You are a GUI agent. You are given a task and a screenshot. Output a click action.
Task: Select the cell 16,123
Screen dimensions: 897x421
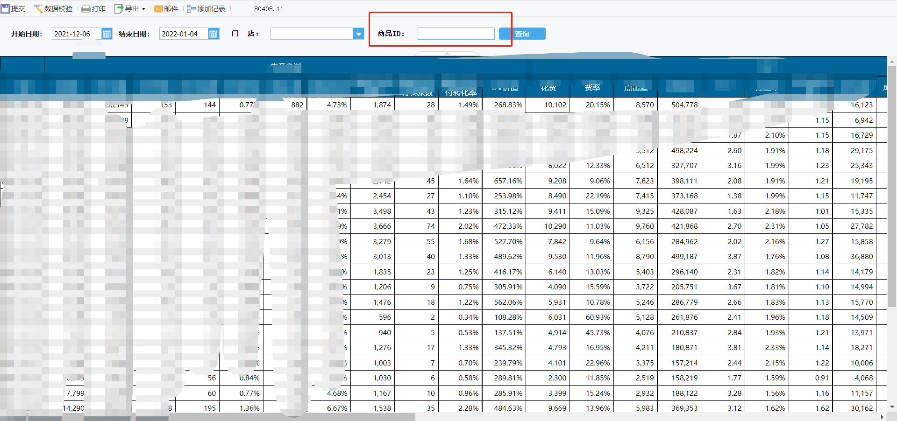point(861,105)
